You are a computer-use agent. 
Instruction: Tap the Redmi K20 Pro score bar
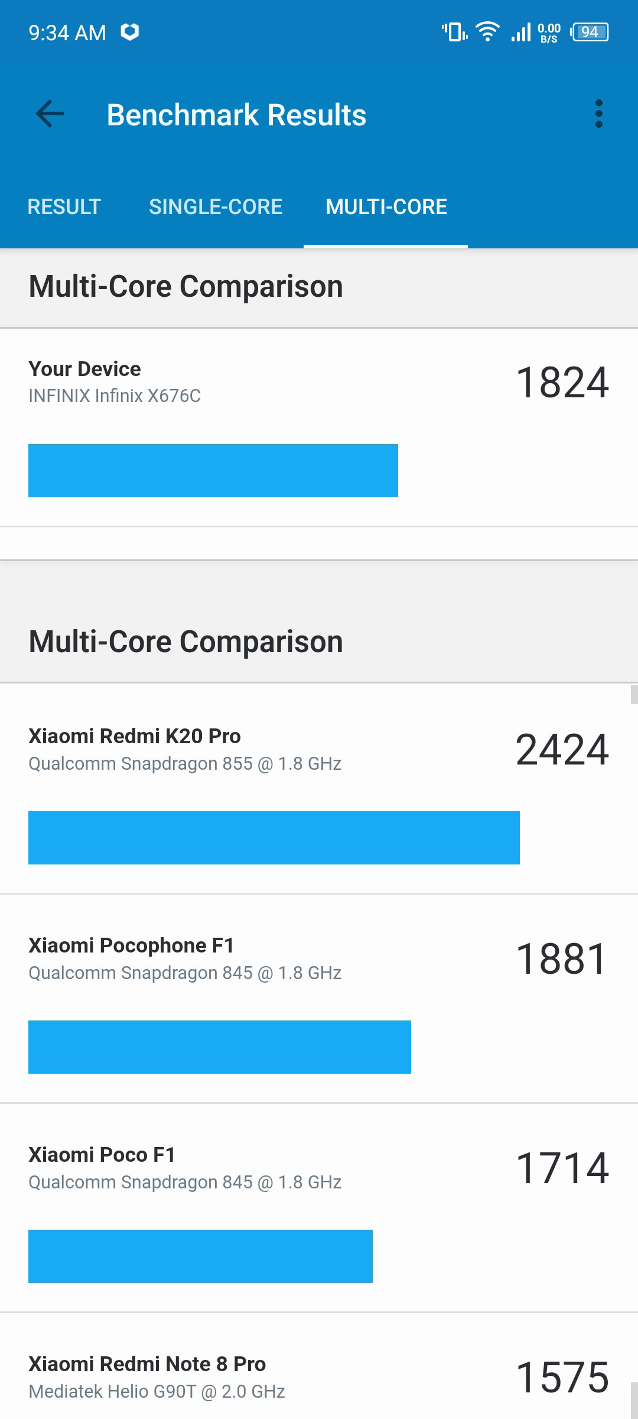(x=274, y=838)
